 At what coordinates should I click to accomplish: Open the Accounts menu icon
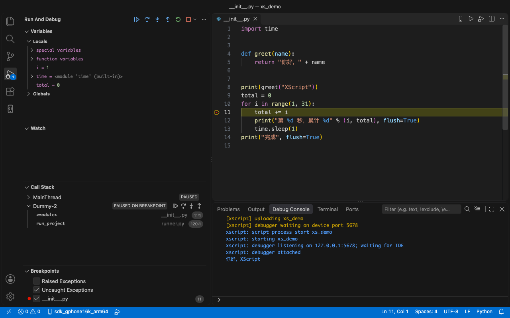tap(10, 279)
